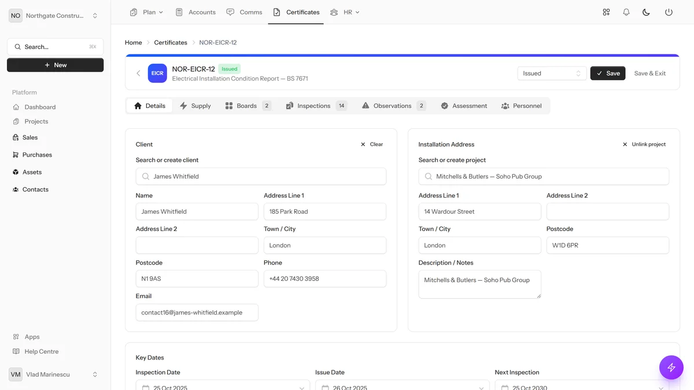Switch to the Boards tab
This screenshot has height=390, width=694.
[248, 106]
